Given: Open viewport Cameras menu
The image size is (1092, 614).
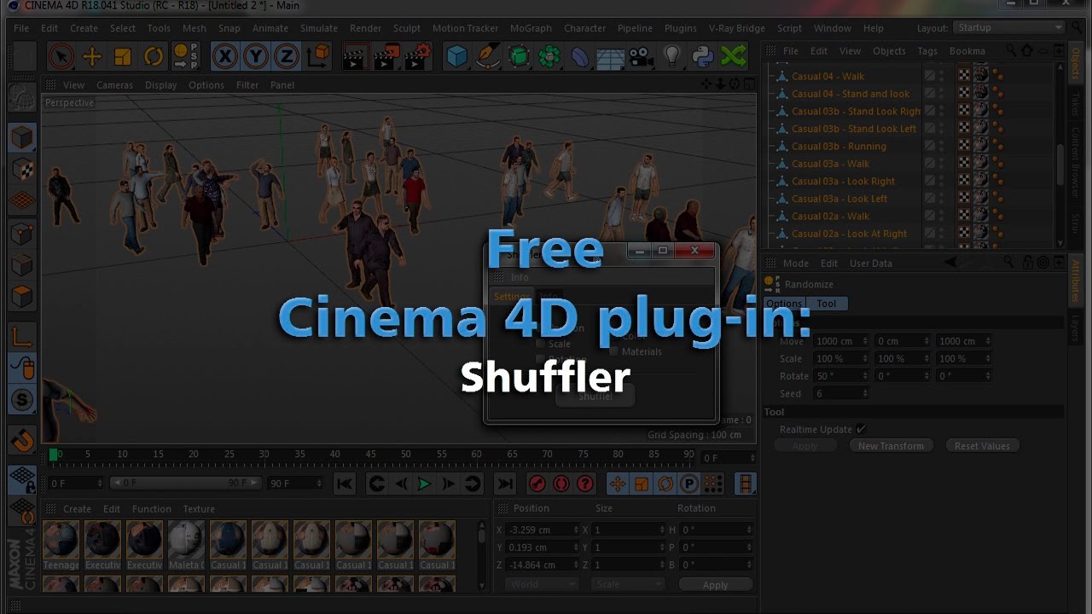Looking at the screenshot, I should coord(114,85).
